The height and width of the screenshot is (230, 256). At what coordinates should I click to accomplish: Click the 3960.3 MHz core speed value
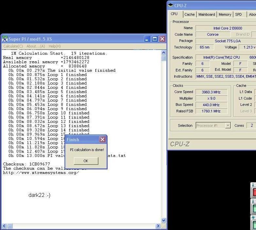211,92
